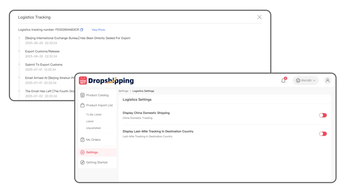Click the Getting Started compass icon
The image size is (347, 195).
coord(82,162)
